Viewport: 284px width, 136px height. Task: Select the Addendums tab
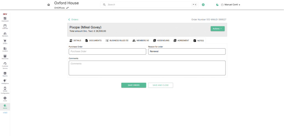tap(161, 41)
